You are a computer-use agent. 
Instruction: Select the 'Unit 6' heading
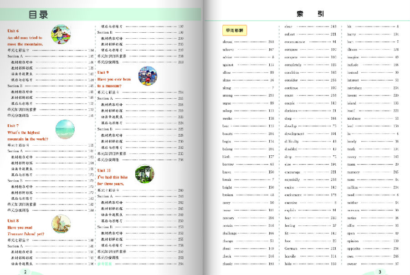click(13, 31)
